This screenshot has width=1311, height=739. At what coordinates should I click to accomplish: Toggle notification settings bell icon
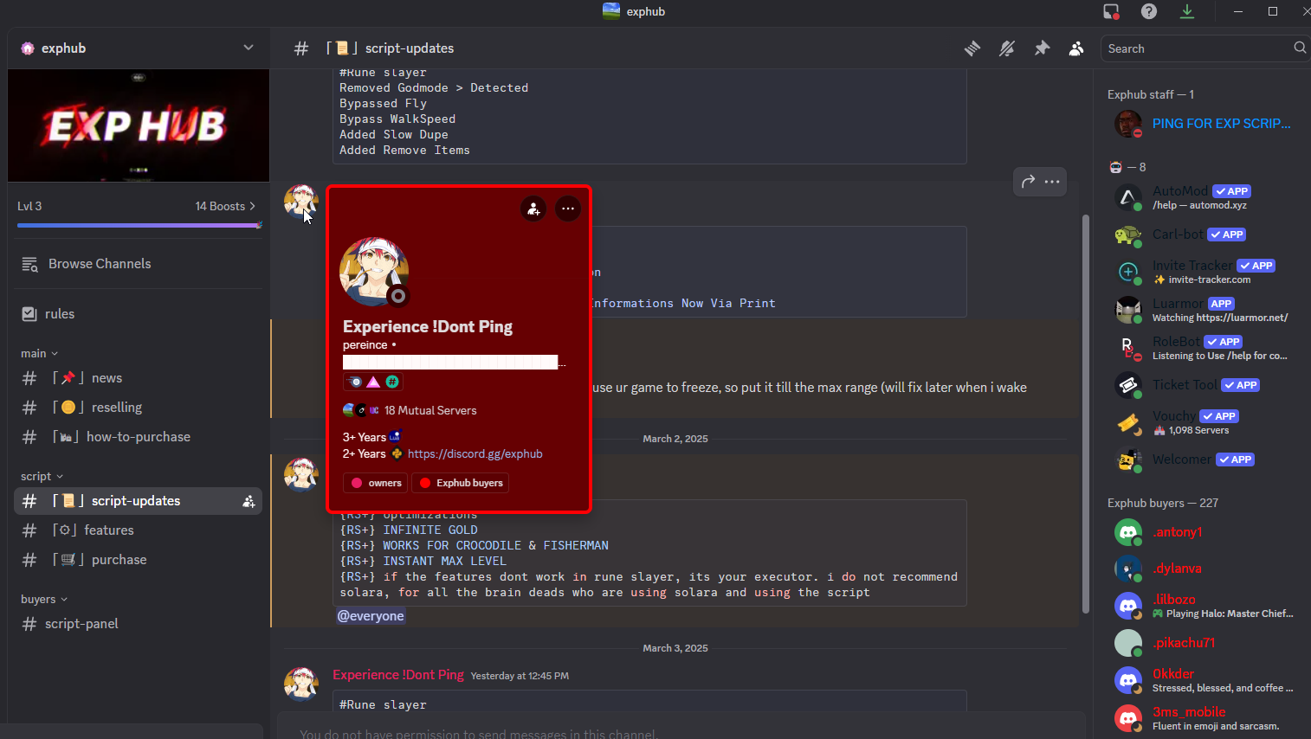coord(1007,48)
